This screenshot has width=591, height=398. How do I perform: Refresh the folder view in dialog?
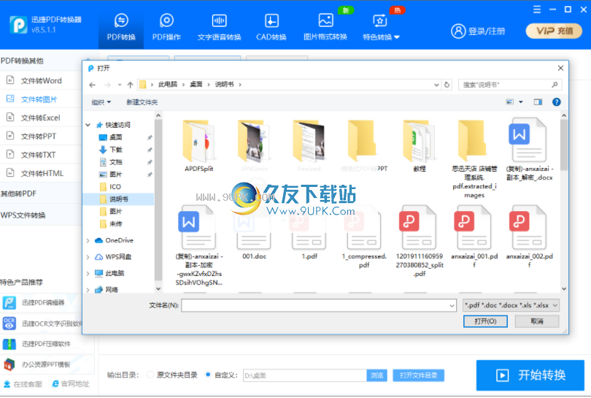pos(447,85)
